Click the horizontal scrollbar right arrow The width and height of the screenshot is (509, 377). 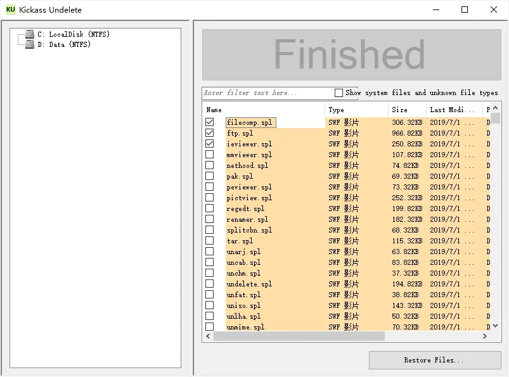click(x=485, y=336)
